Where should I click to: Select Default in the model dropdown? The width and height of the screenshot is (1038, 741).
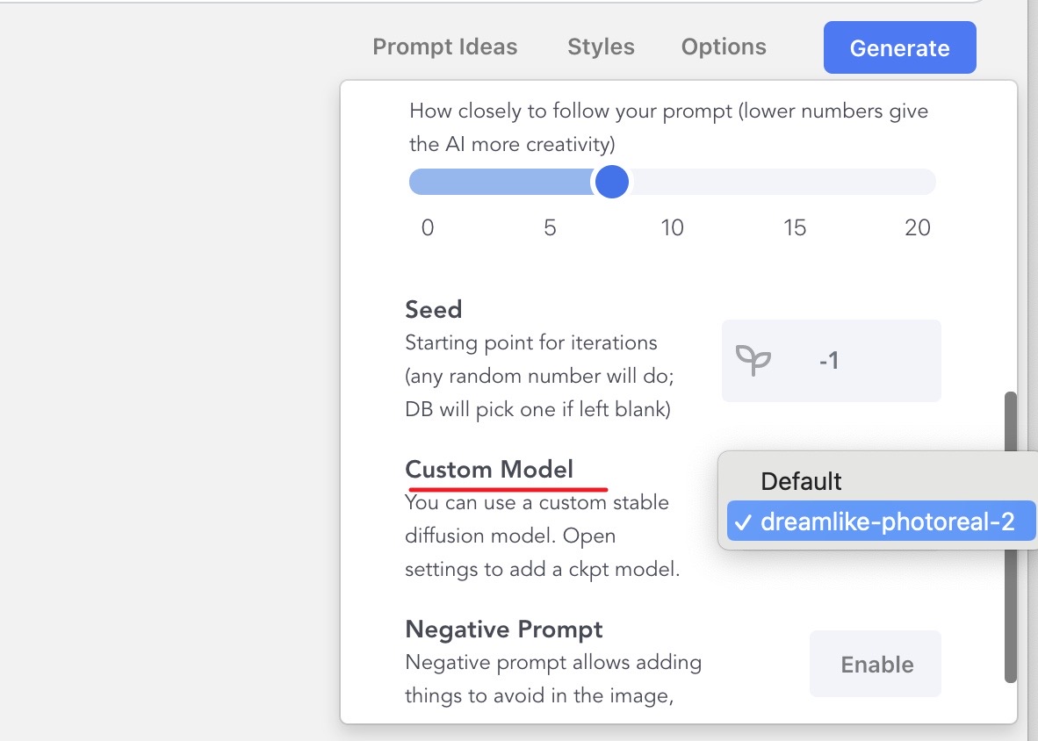(x=801, y=481)
